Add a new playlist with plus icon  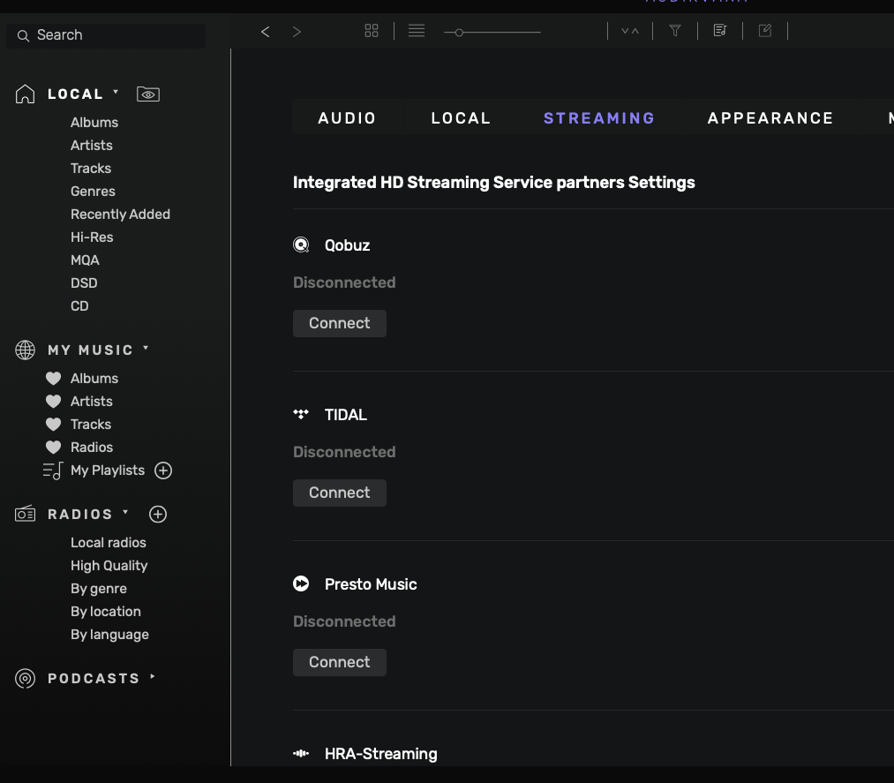[163, 471]
